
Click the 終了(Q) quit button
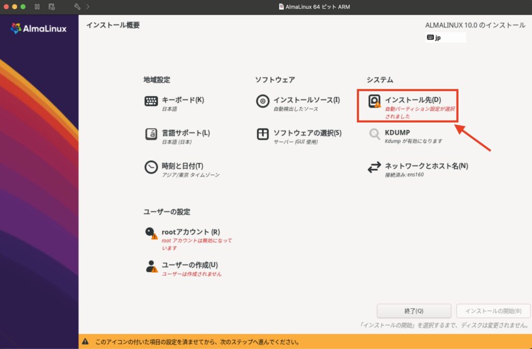414,311
